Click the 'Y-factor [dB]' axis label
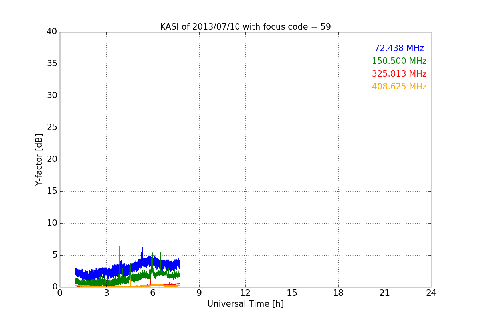 click(x=39, y=159)
